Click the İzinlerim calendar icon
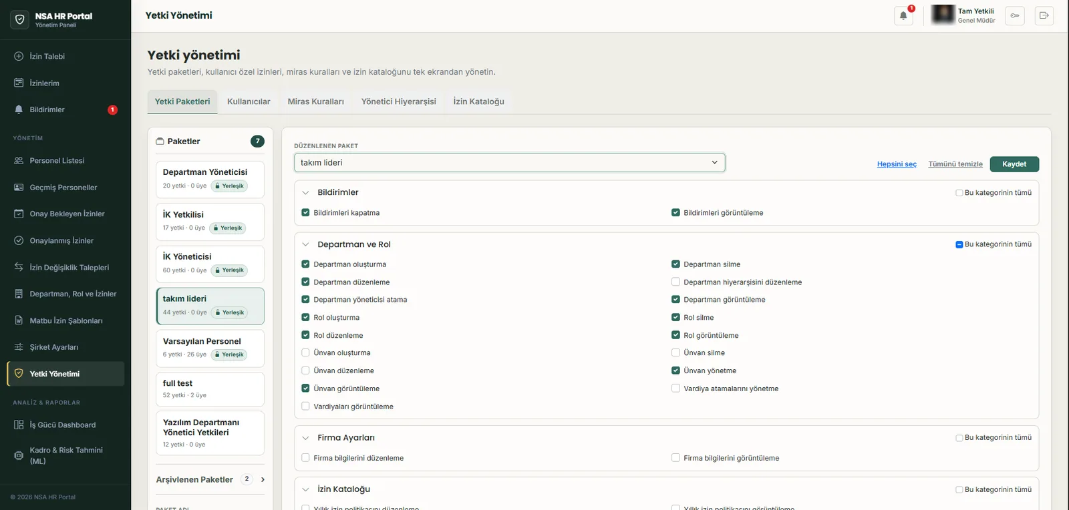1069x510 pixels. (19, 83)
